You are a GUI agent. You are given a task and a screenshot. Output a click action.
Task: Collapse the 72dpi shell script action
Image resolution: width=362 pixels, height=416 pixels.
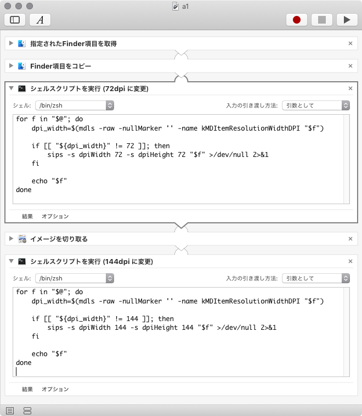click(x=11, y=88)
